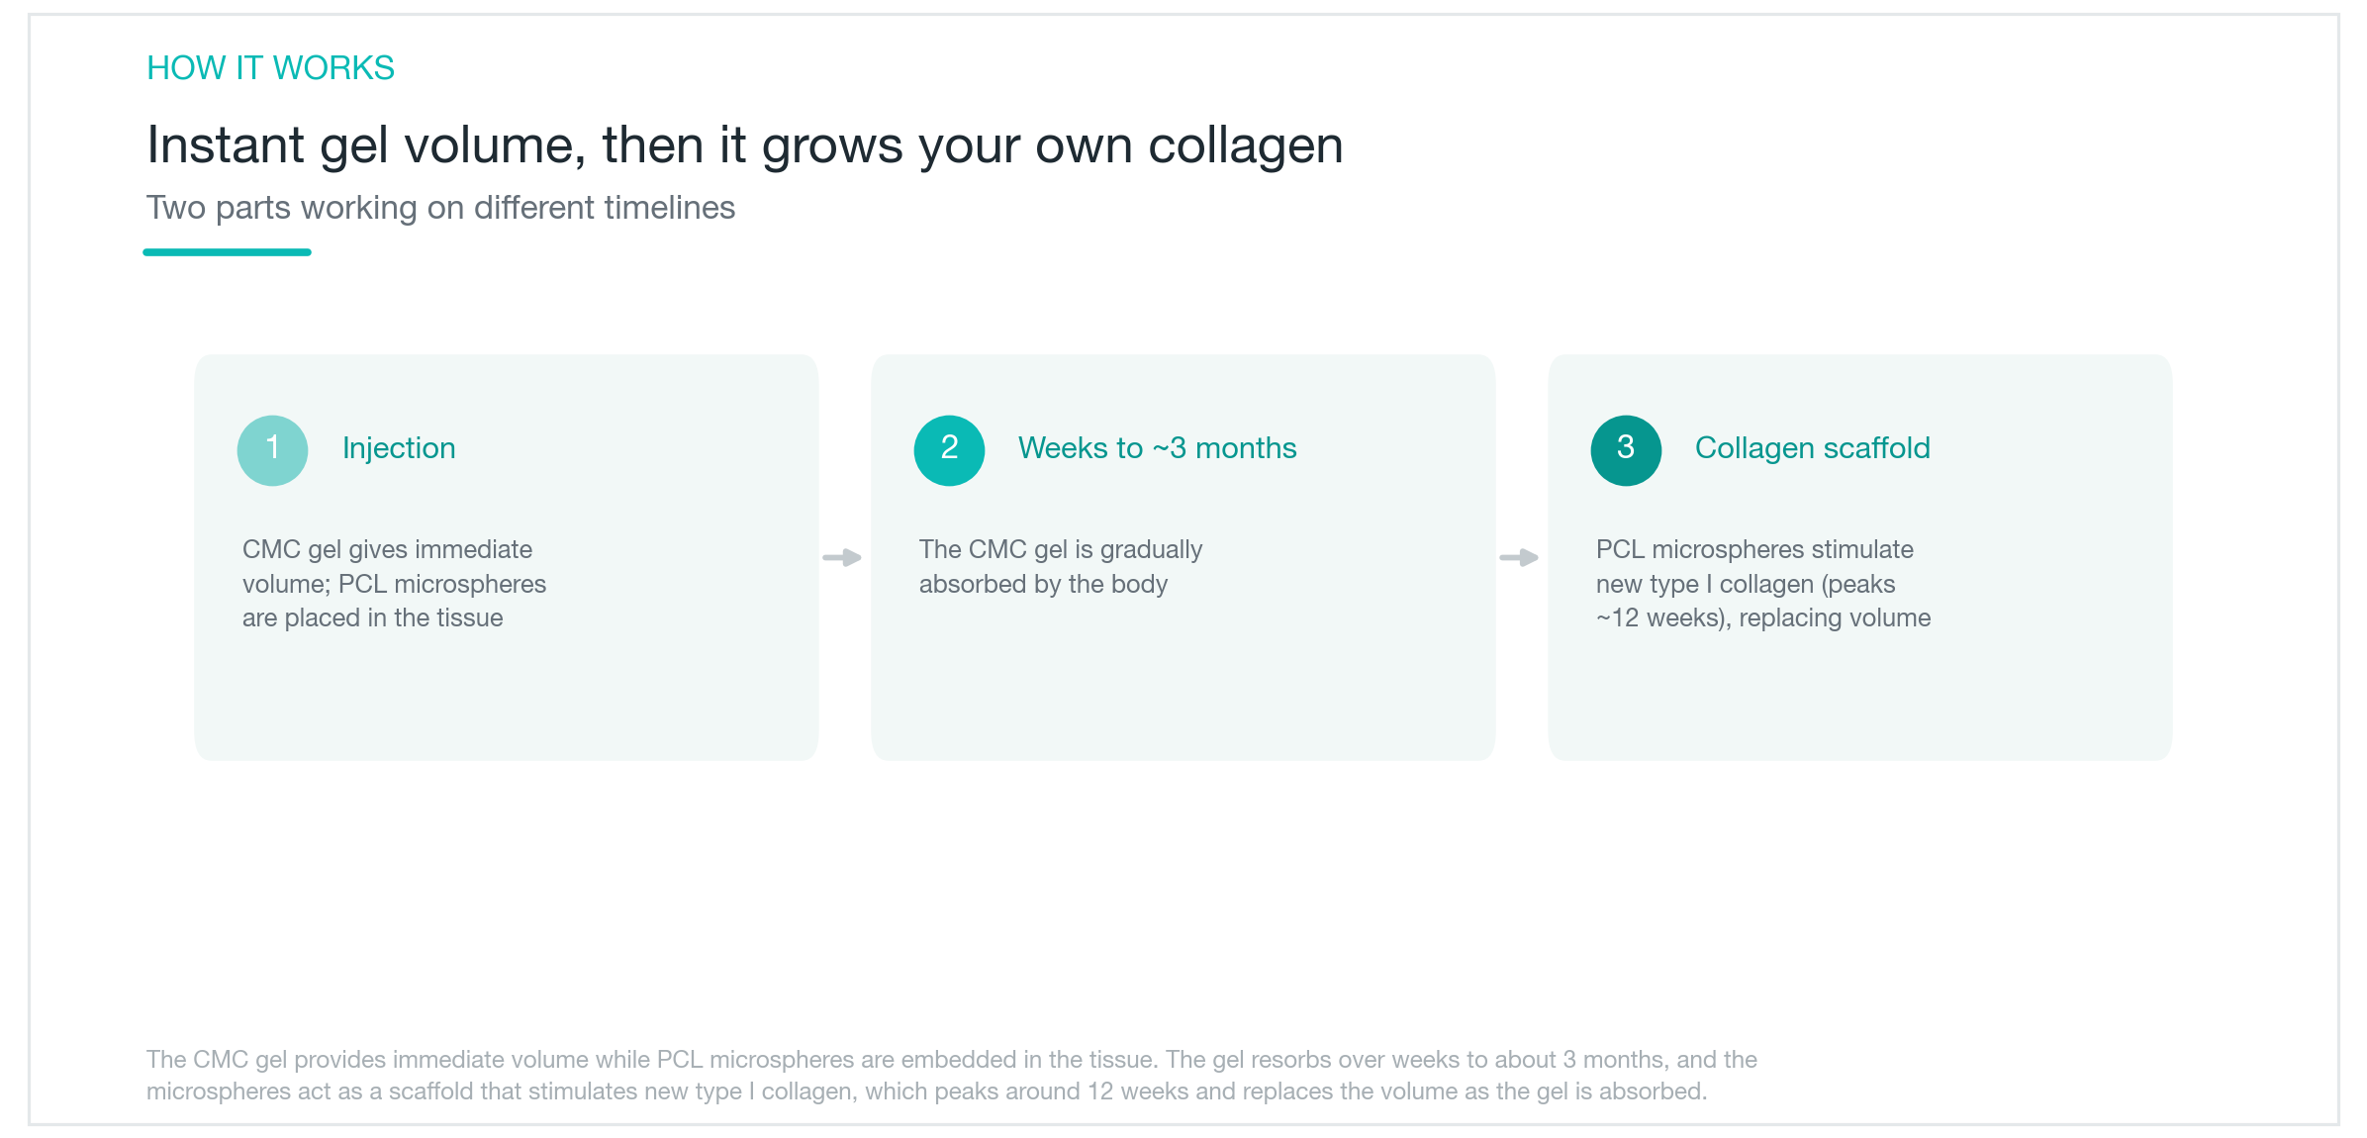
Task: Click the arrow before Collagen scaffold card
Action: [x=1519, y=558]
